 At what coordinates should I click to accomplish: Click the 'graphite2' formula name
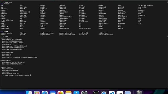coord(43,9)
